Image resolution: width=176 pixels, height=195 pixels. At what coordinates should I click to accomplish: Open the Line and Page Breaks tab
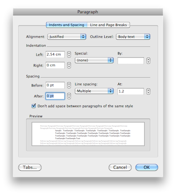(108, 25)
